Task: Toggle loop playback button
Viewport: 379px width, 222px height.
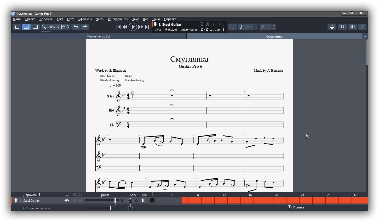Action: click(x=233, y=27)
